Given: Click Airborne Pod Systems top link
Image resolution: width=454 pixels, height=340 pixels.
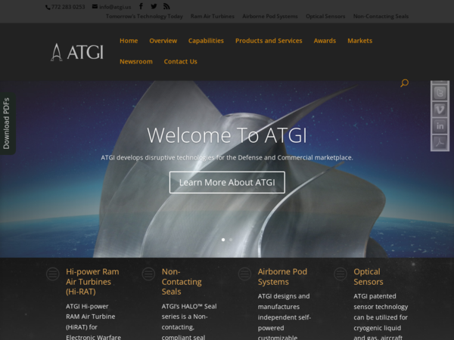Looking at the screenshot, I should [x=270, y=16].
